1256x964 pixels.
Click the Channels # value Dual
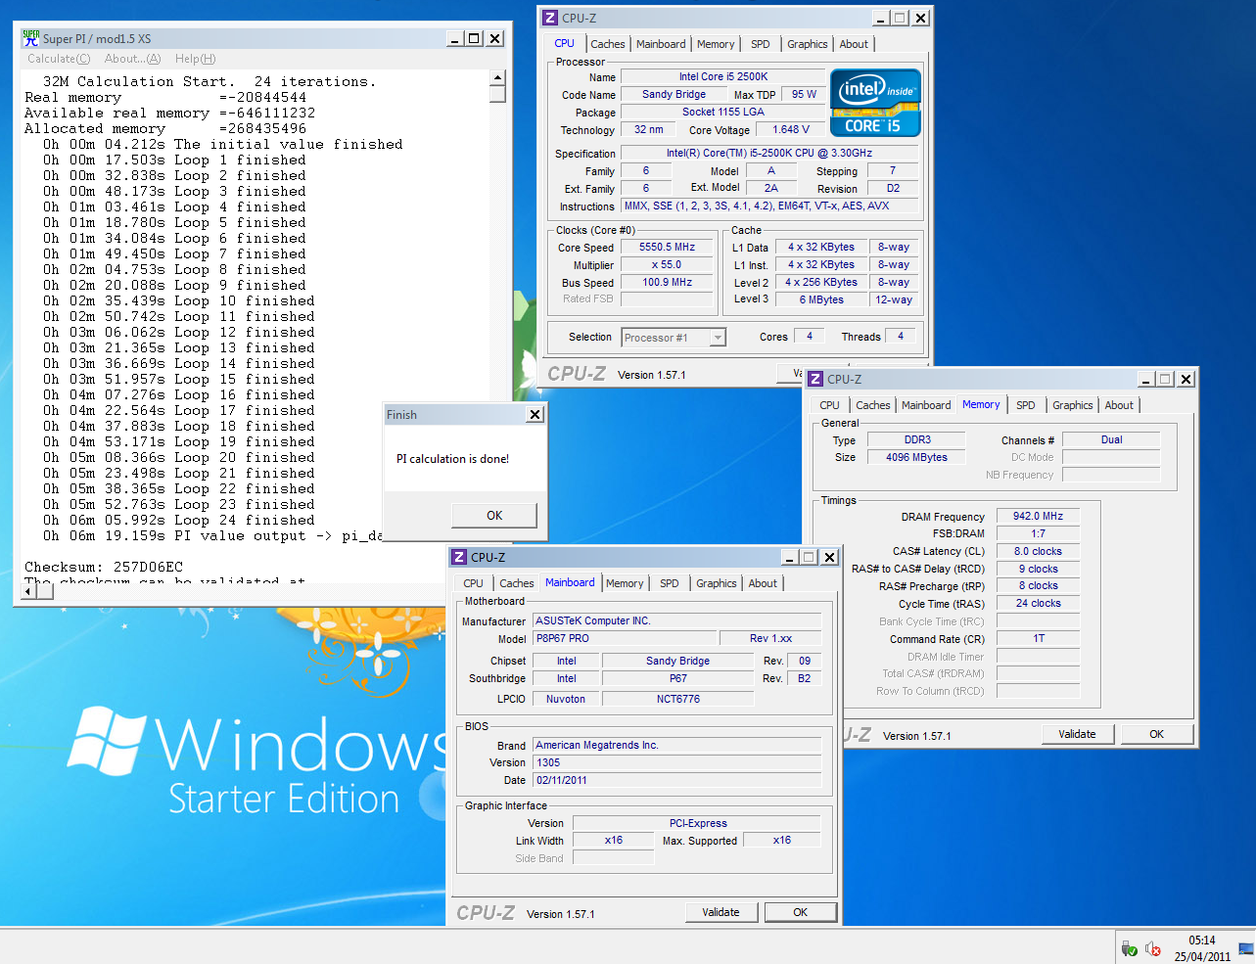pos(1111,440)
